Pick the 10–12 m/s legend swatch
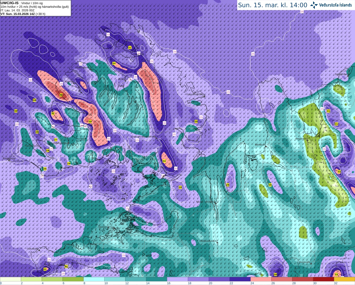Image resolution: width=355 pixels, height=285 pixels. coord(115,279)
